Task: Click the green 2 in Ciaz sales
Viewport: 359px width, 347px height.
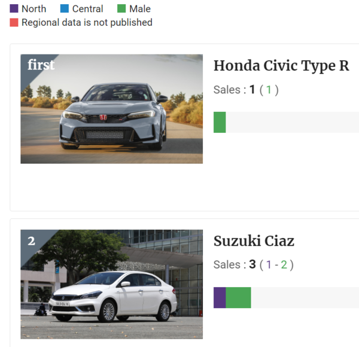Action: pos(284,265)
